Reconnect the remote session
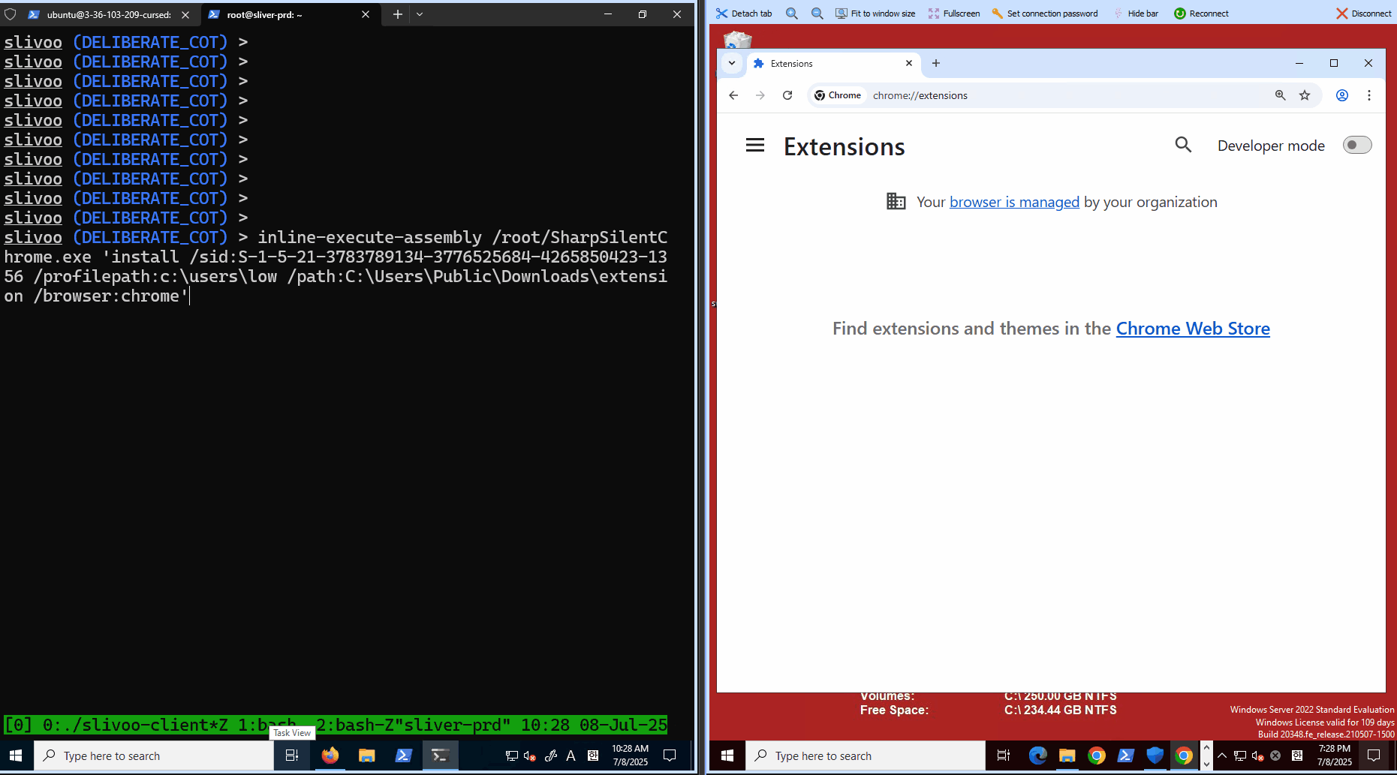The image size is (1397, 775). pos(1201,14)
